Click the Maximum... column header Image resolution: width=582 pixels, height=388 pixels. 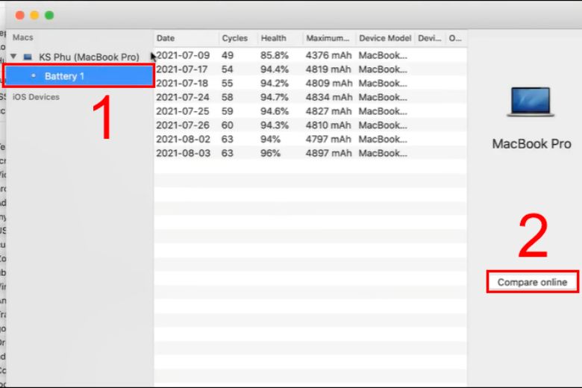click(x=328, y=38)
